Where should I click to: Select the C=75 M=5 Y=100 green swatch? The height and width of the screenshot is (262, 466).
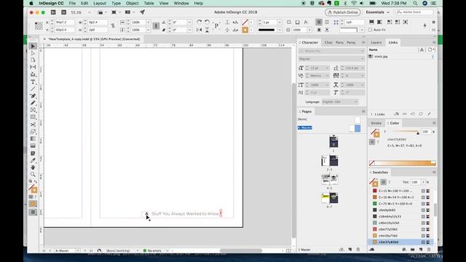[x=400, y=204]
